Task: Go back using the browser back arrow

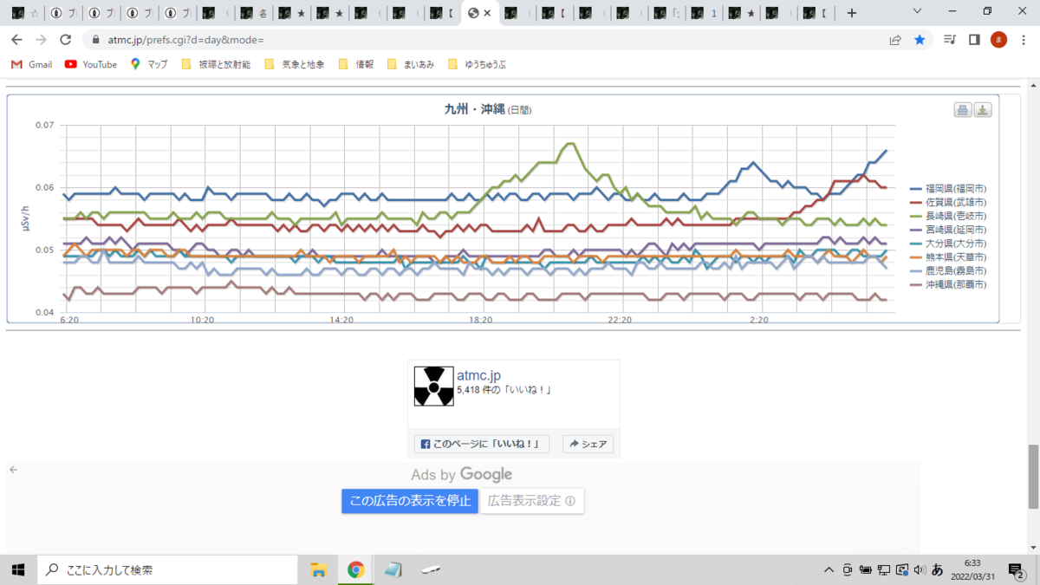Action: (17, 39)
